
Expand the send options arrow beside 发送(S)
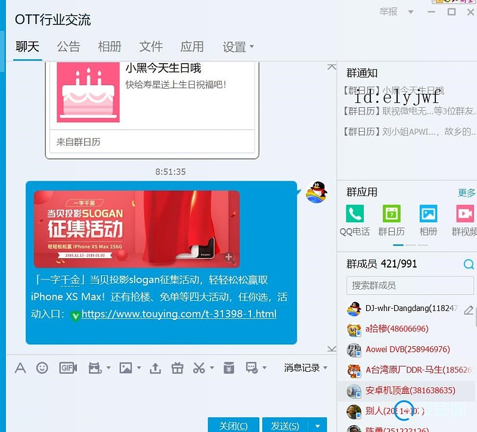[318, 426]
